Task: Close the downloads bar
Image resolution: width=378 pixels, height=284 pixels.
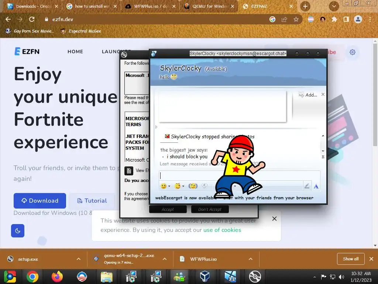Action: coord(371,259)
